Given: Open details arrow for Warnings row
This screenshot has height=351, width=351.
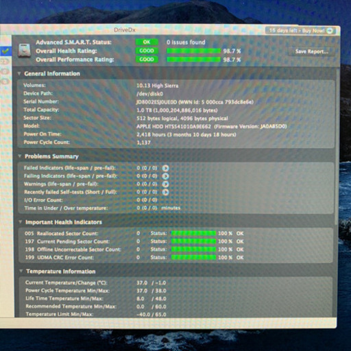Looking at the screenshot, I should coord(165,184).
